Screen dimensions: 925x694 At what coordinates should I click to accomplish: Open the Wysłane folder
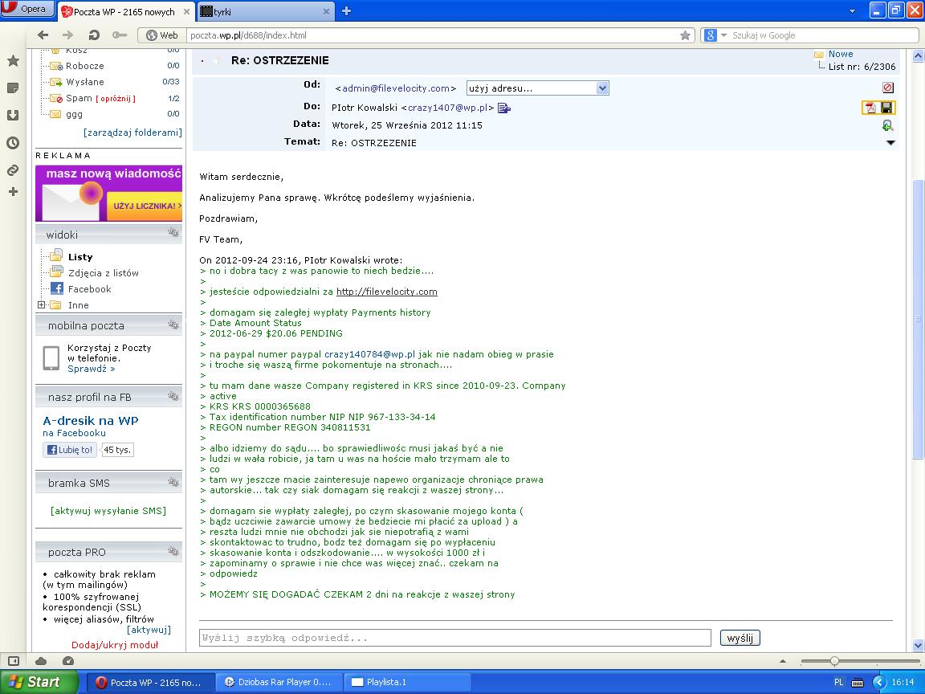point(84,81)
